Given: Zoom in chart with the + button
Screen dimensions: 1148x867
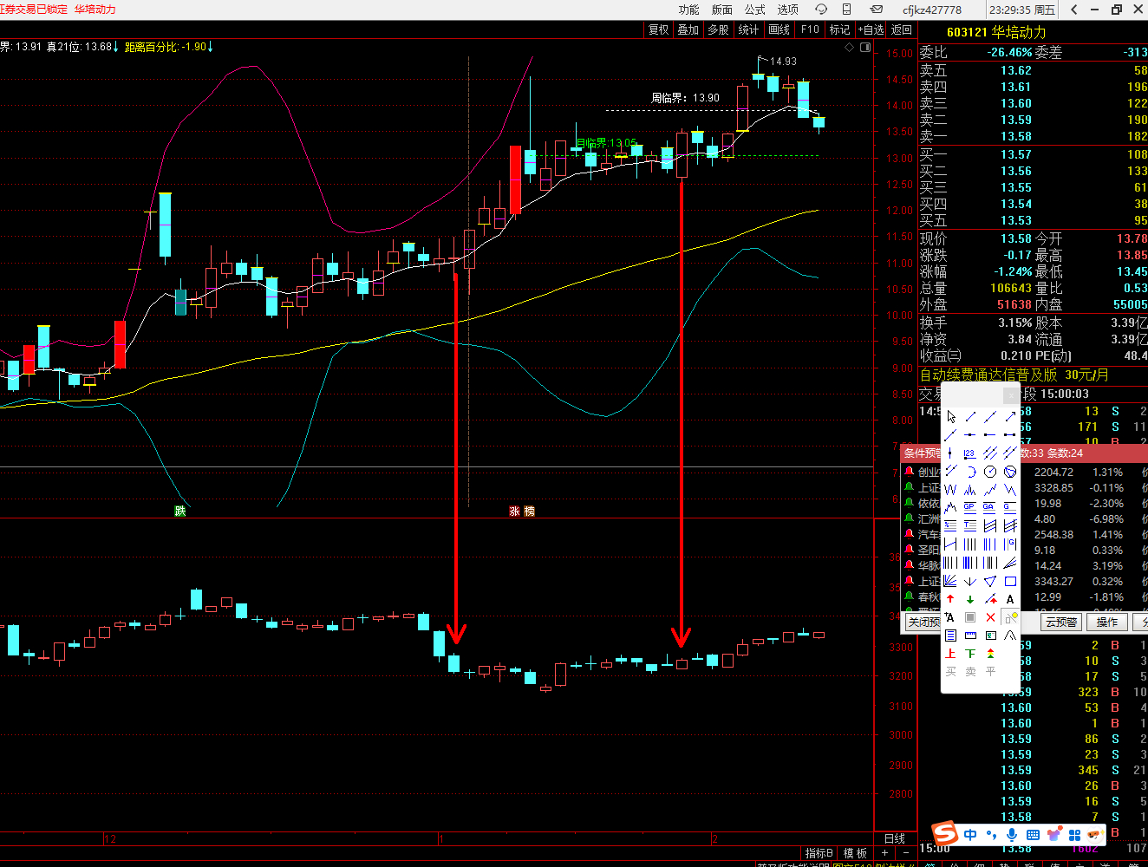Looking at the screenshot, I should 884,853.
